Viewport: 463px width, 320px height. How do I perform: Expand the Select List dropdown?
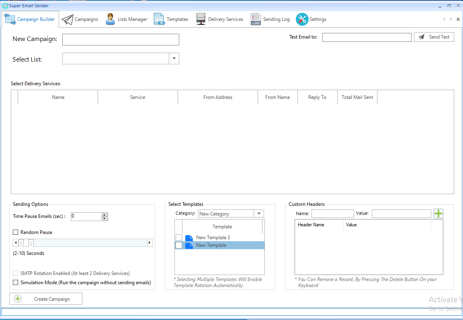click(x=174, y=59)
